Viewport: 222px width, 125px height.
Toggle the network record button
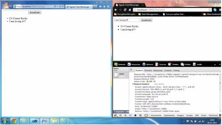(x=135, y=115)
